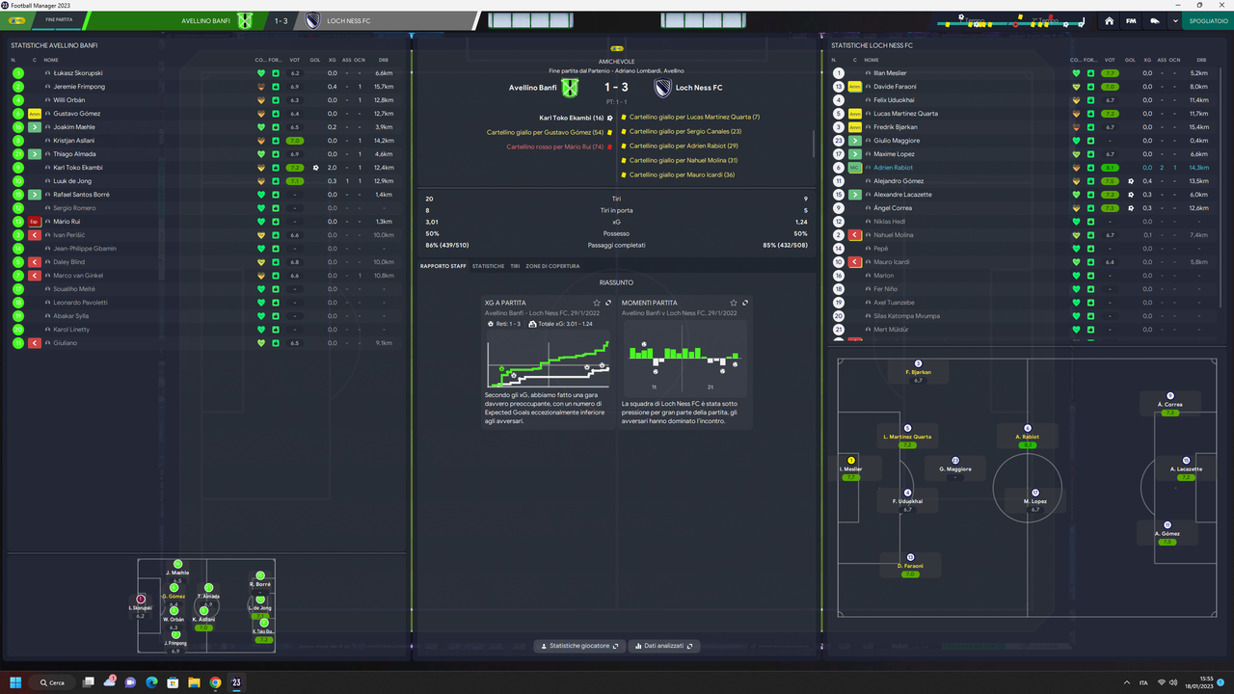
Task: Click yellow card icon beside Davide Faraoni
Action: pyautogui.click(x=855, y=87)
